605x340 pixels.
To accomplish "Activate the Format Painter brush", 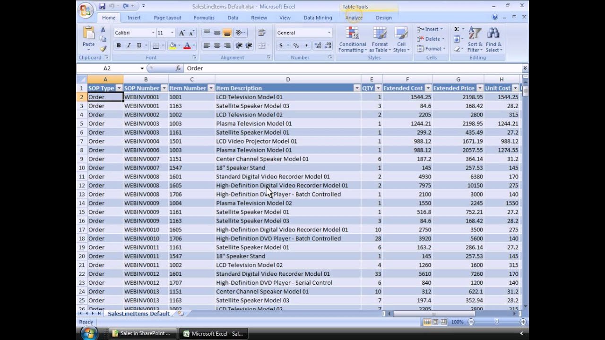I will click(103, 48).
